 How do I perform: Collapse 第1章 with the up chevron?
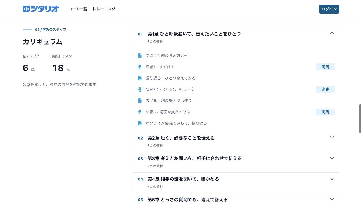coord(332,33)
